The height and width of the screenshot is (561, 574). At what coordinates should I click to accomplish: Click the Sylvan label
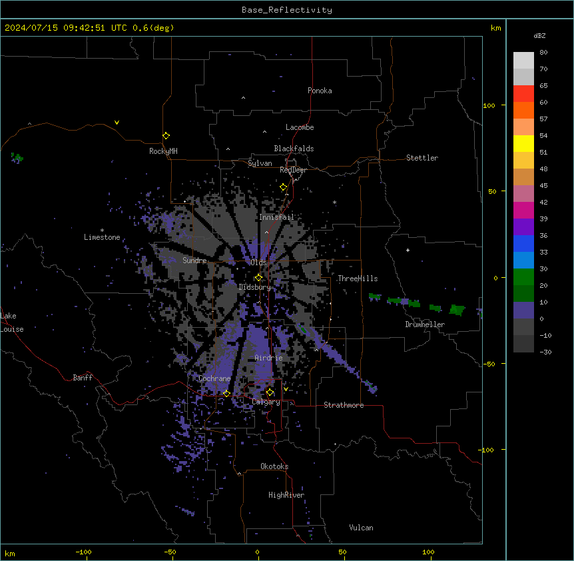260,163
